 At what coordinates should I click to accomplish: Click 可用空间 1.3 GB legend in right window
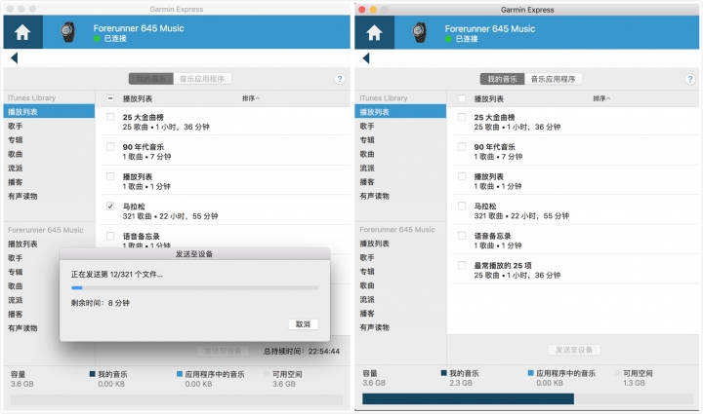pos(634,378)
